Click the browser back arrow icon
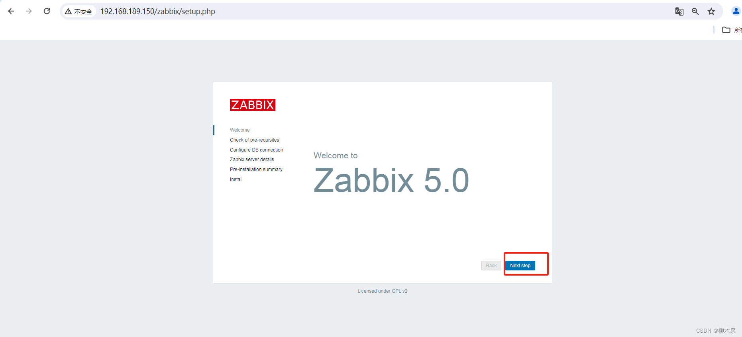742x337 pixels. pos(11,11)
